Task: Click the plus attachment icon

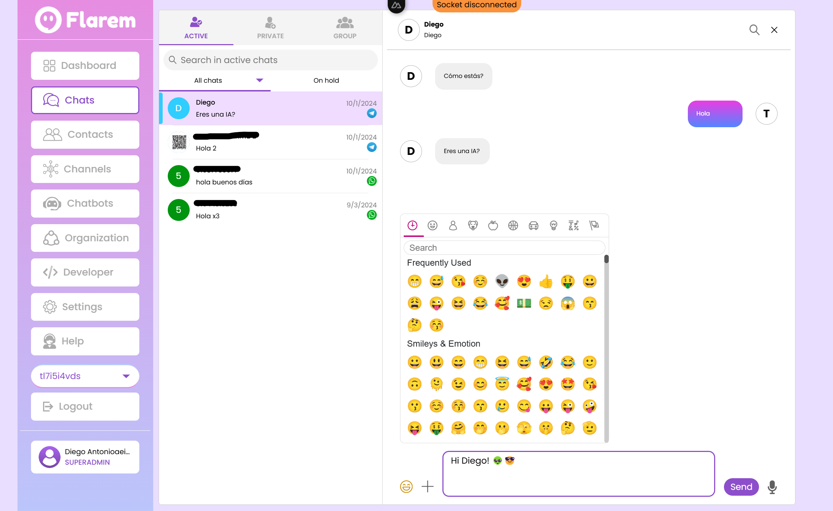Action: tap(427, 486)
